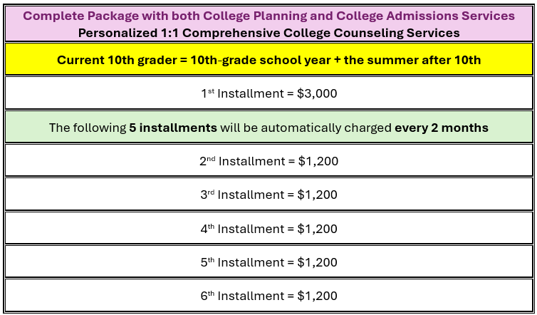Click the $1,200 amount in 2nd Installment
This screenshot has height=315, width=537.
(318, 161)
